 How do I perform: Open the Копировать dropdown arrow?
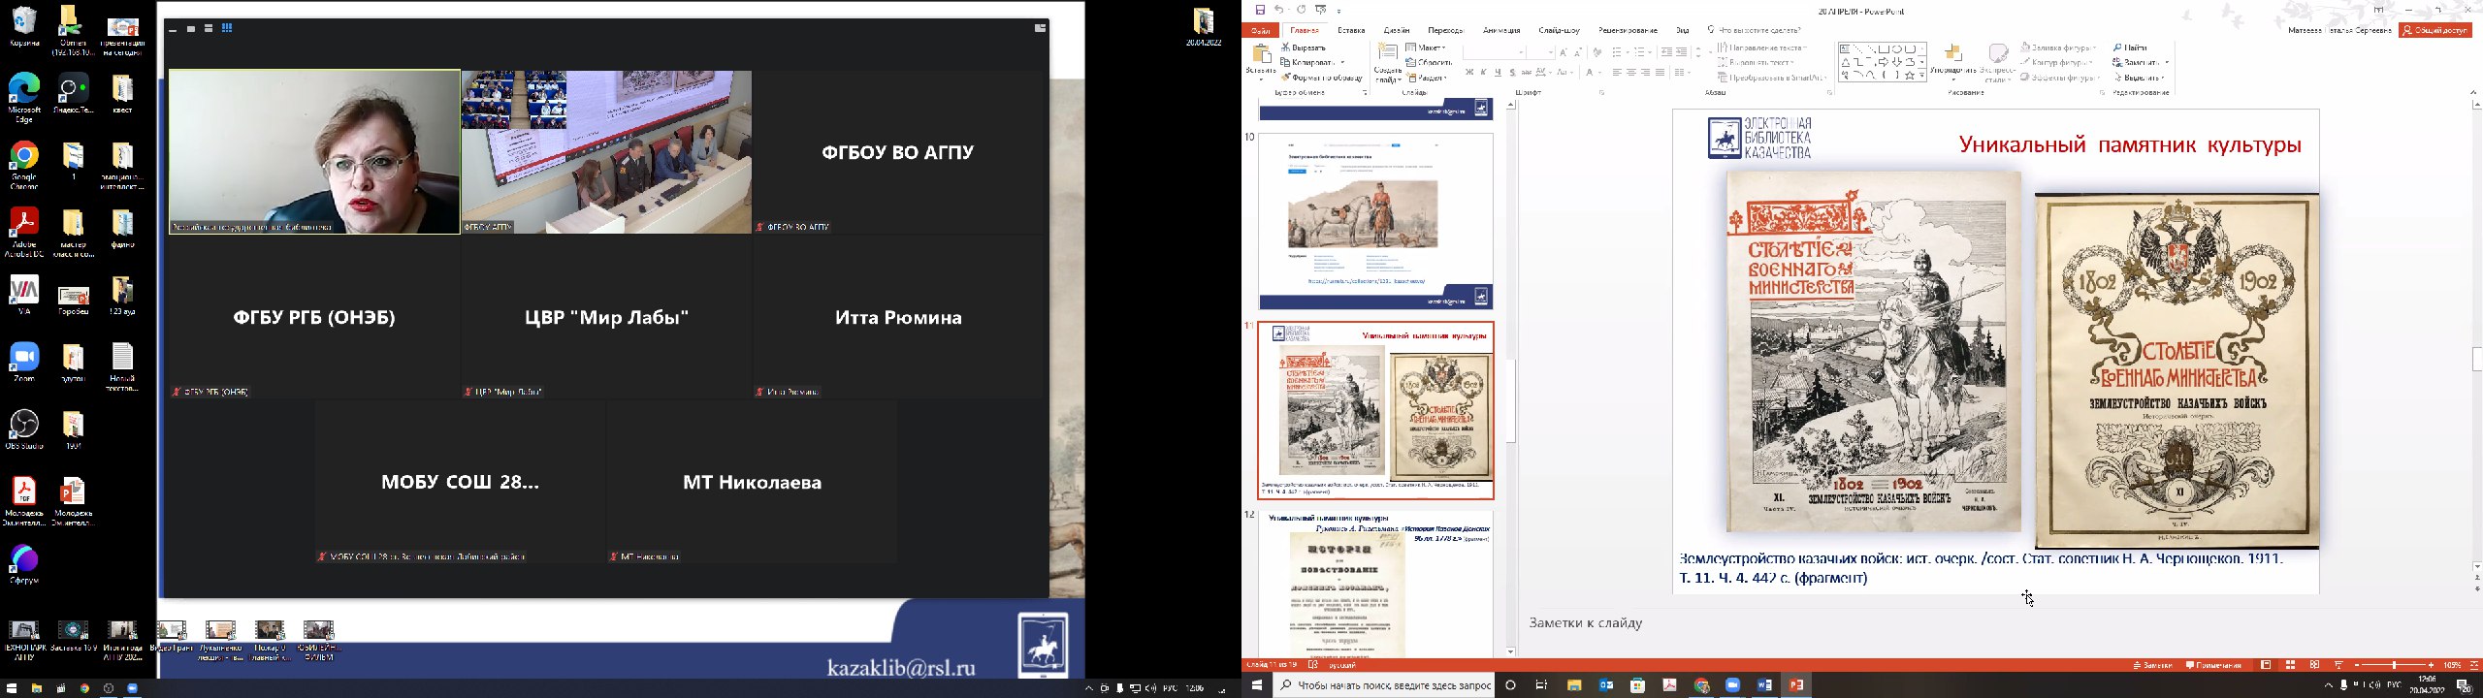point(1342,63)
